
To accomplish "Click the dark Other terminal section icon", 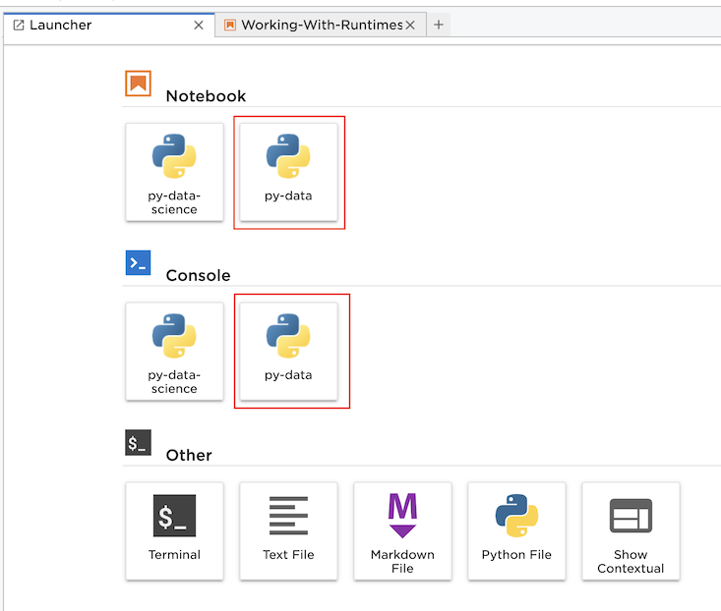I will point(138,442).
